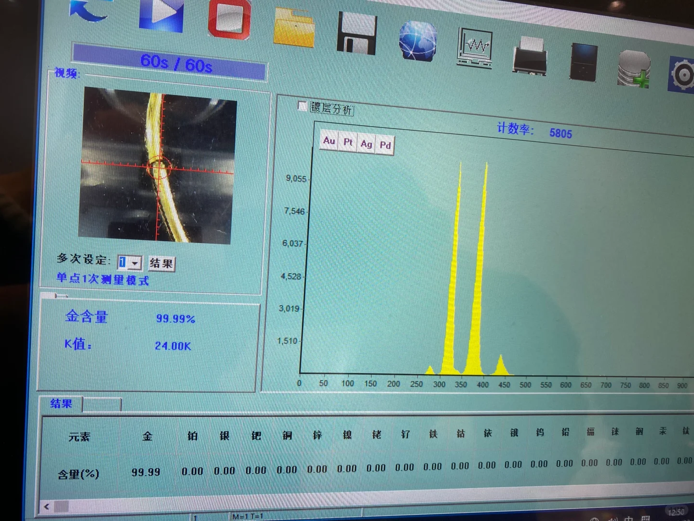Select the Au element button
The height and width of the screenshot is (521, 694).
[329, 141]
